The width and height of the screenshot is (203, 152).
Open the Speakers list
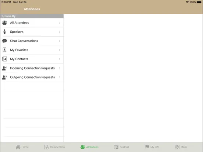[32, 32]
